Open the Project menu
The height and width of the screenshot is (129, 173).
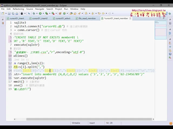point(58,9)
